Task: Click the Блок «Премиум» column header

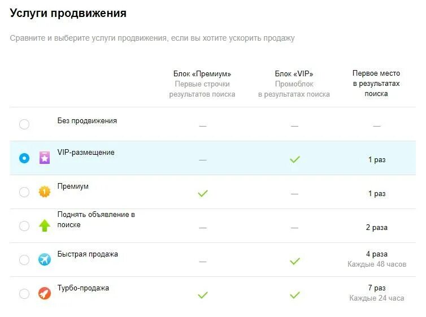Action: click(x=202, y=74)
